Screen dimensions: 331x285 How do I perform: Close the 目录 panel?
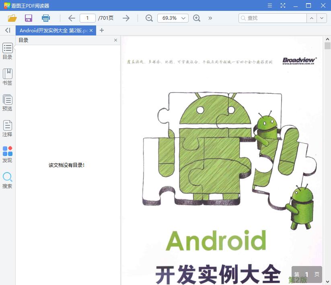click(115, 40)
